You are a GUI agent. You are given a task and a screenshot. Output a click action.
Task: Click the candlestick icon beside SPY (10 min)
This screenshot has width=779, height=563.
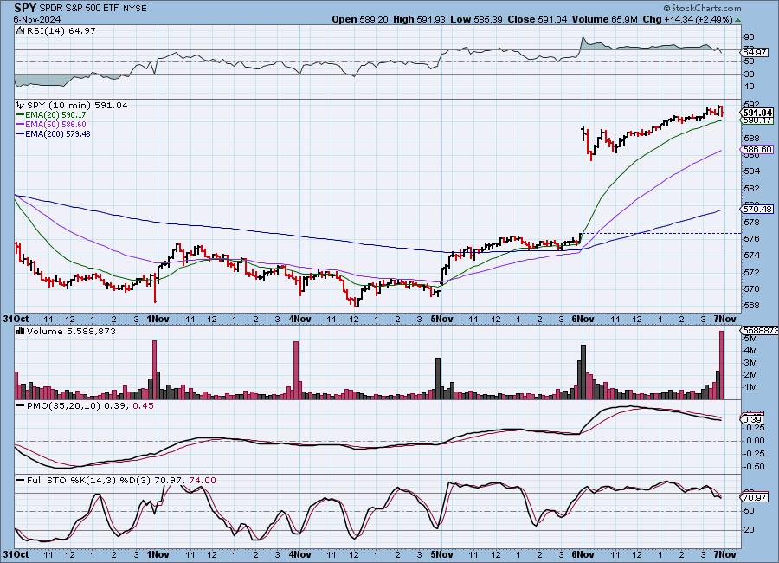tap(21, 105)
